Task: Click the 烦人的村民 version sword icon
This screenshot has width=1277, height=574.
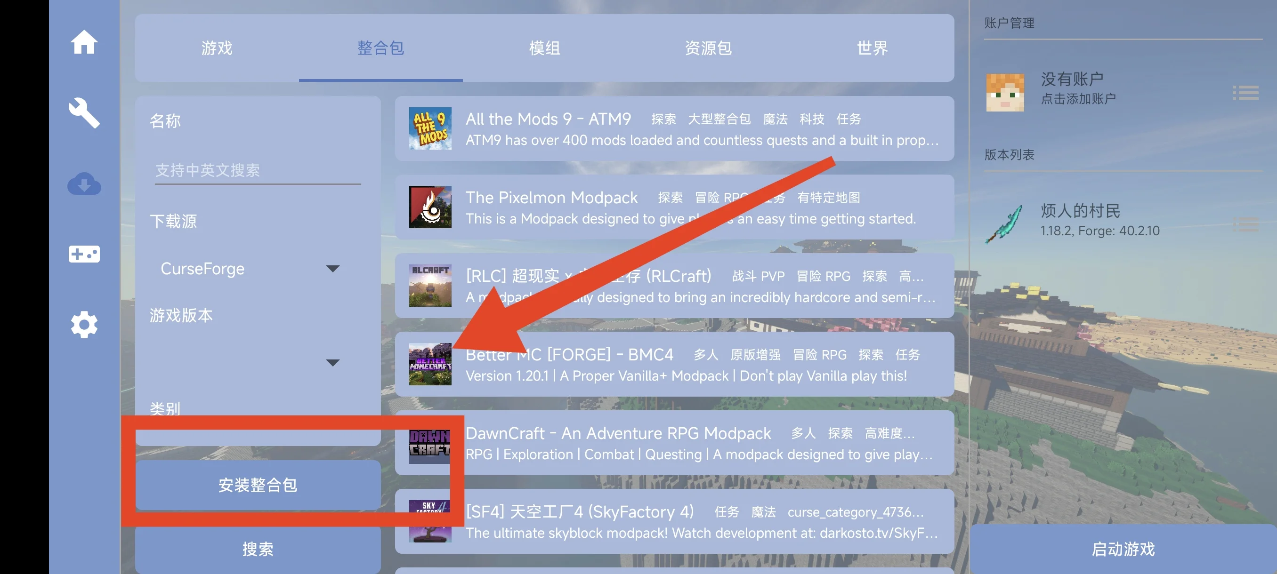Action: coord(1005,224)
